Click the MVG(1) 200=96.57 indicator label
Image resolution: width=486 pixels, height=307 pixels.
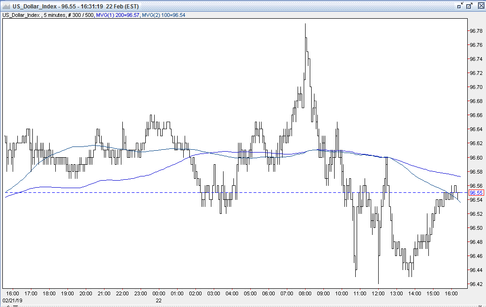coord(118,15)
